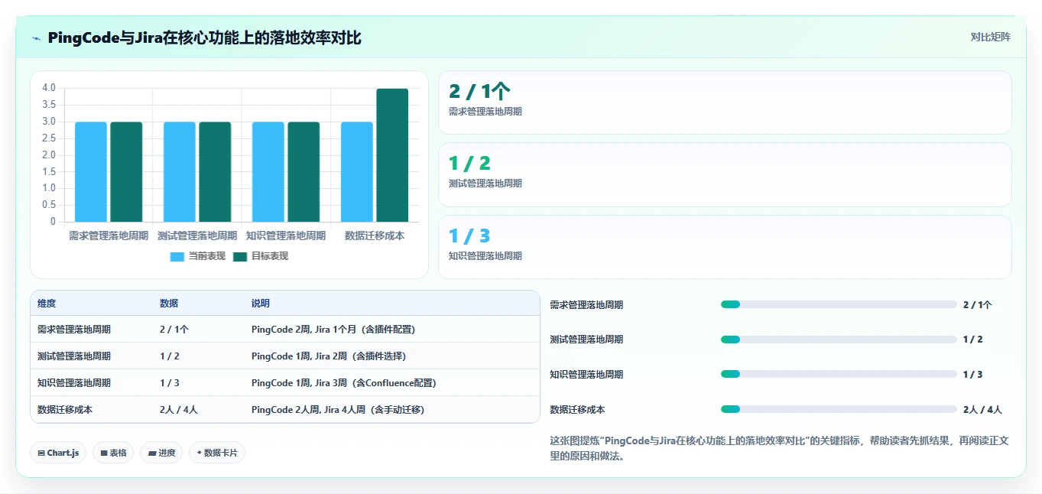Select the Chart.js tag chip
The image size is (1042, 494).
click(58, 453)
